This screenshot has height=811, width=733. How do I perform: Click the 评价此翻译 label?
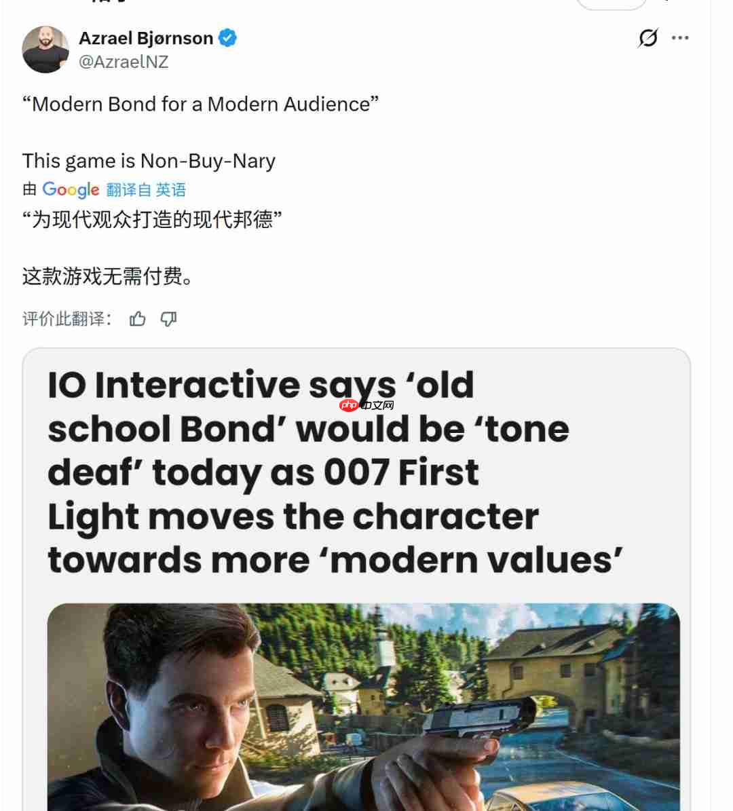click(67, 318)
